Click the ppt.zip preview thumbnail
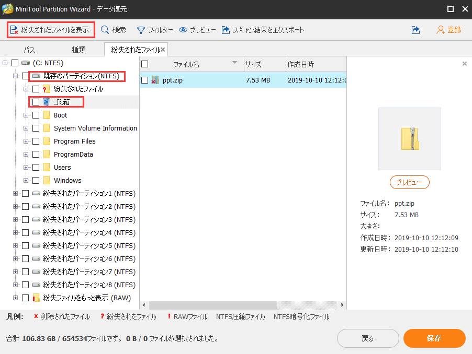Image resolution: width=472 pixels, height=354 pixels. [x=409, y=138]
